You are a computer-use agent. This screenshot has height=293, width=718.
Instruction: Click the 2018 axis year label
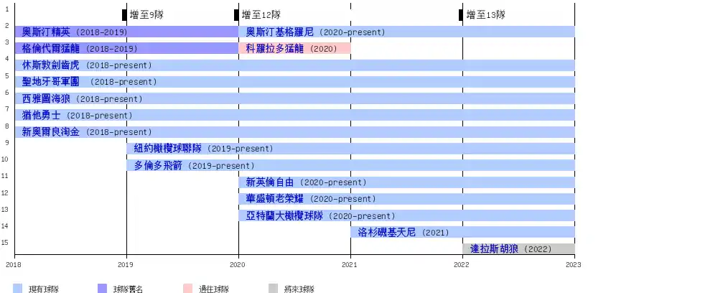[14, 264]
